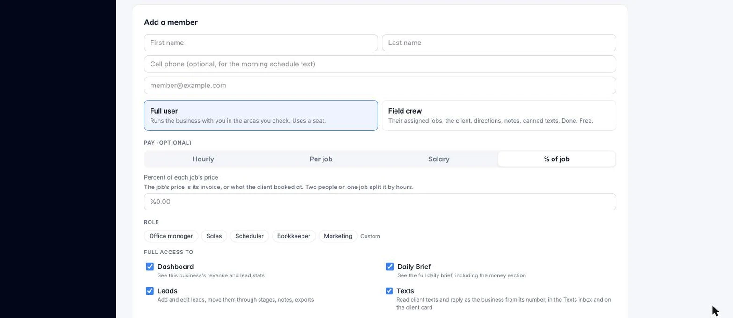The height and width of the screenshot is (318, 733).
Task: Choose the Field crew member type
Action: [x=499, y=116]
